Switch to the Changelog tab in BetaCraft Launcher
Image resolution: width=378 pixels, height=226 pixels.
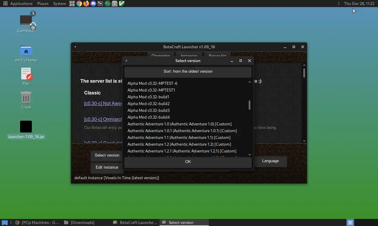pyautogui.click(x=161, y=56)
